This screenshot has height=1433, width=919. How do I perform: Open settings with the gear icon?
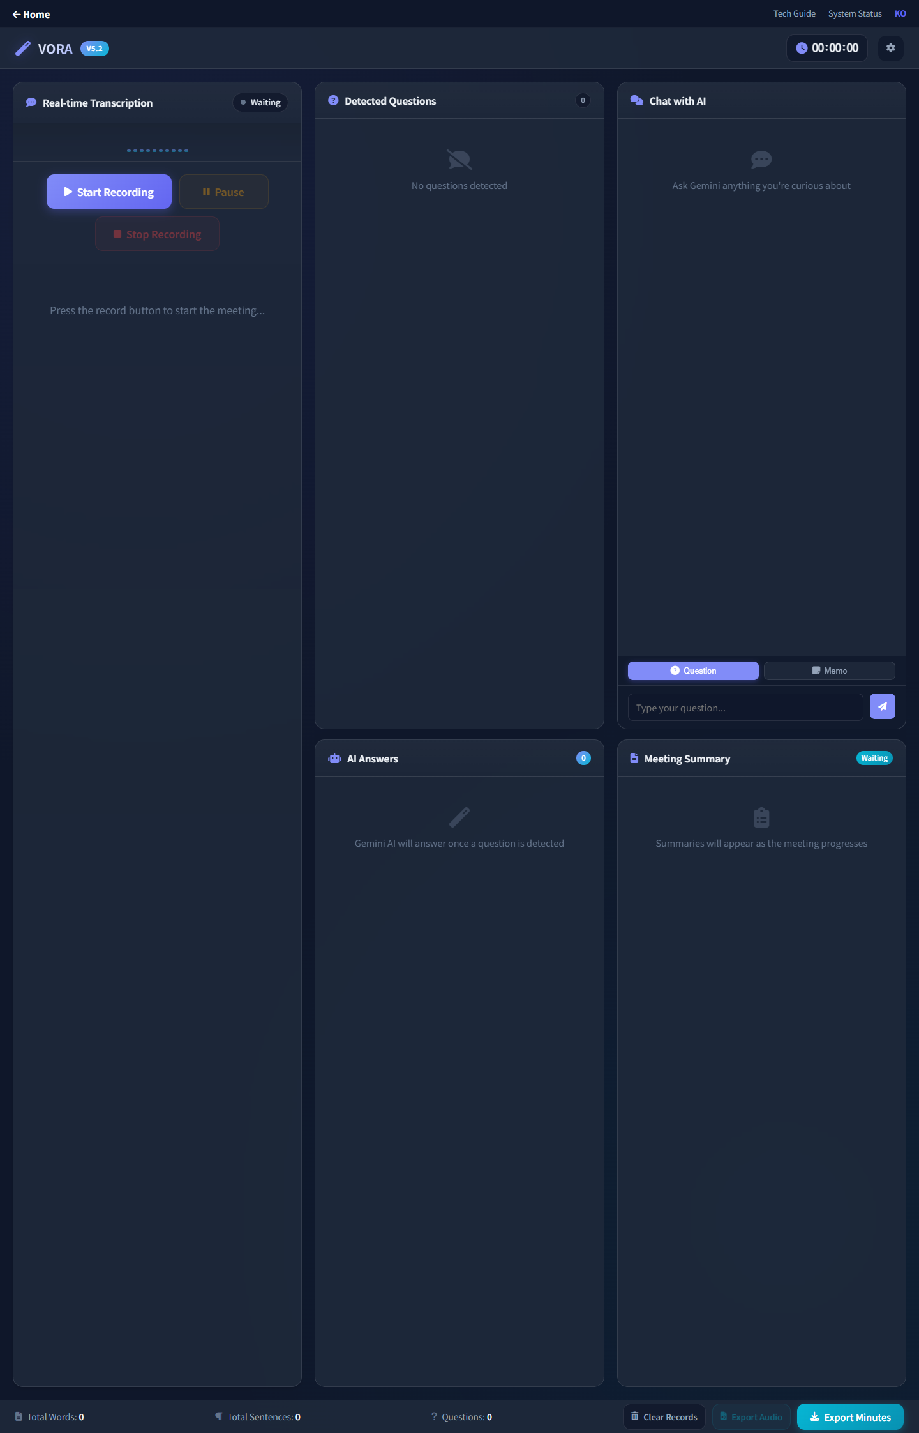pyautogui.click(x=890, y=48)
